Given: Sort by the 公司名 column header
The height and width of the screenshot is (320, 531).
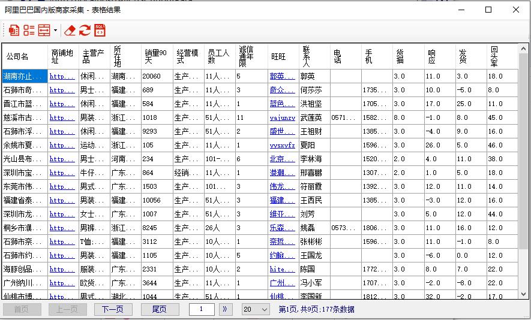Looking at the screenshot, I should 24,56.
